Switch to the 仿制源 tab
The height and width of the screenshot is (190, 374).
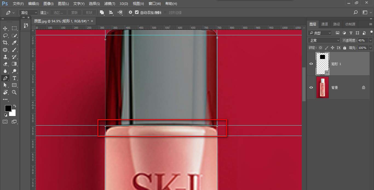click(x=350, y=24)
